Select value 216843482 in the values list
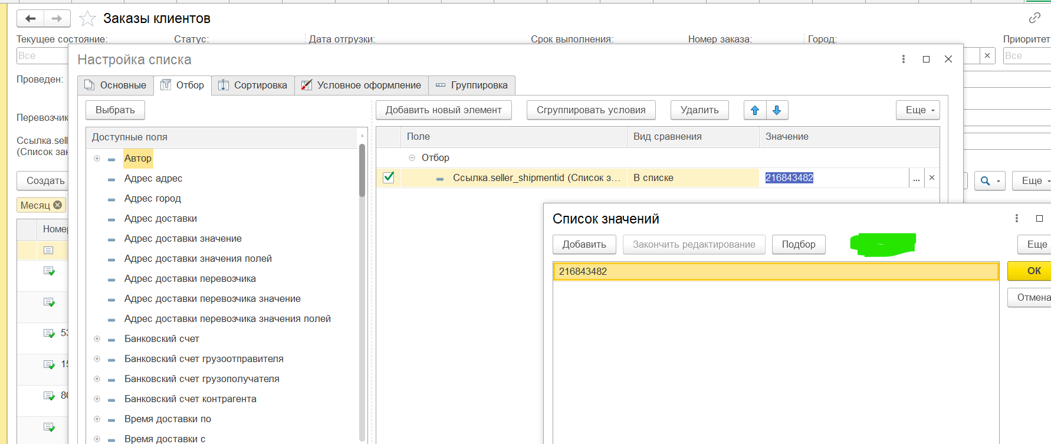This screenshot has width=1051, height=444. (775, 272)
